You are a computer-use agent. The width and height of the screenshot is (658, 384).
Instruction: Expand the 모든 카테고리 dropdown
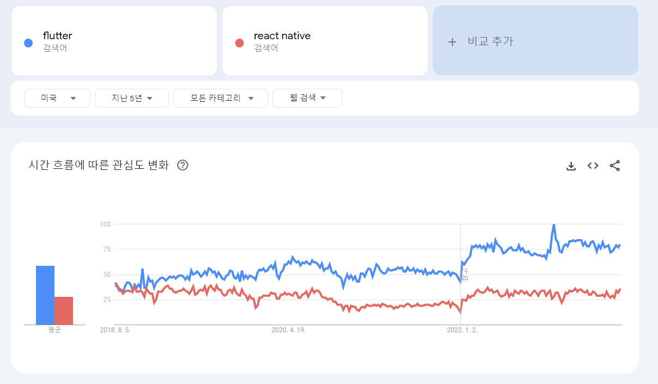[x=221, y=98]
